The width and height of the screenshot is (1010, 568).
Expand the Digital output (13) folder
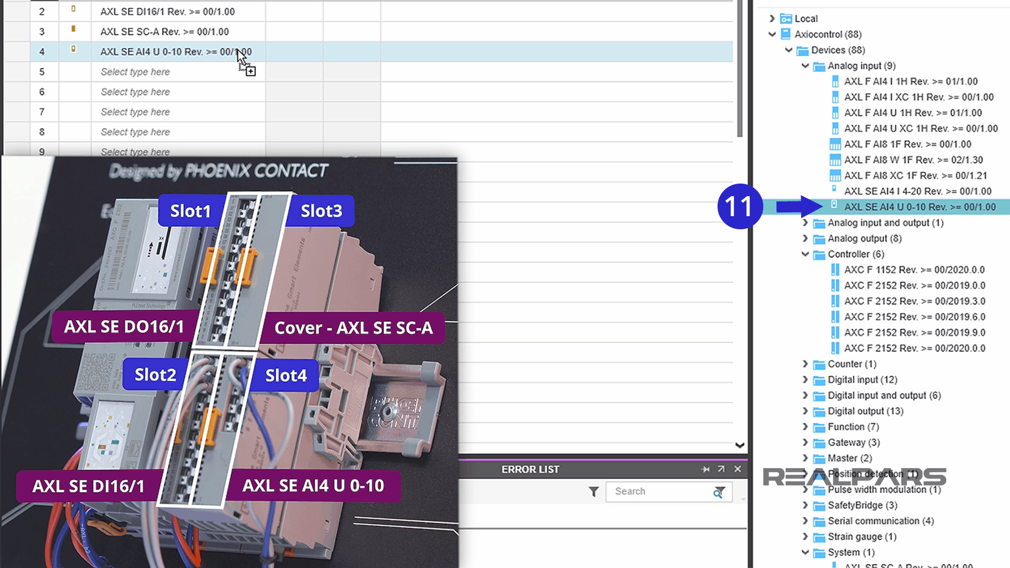805,411
